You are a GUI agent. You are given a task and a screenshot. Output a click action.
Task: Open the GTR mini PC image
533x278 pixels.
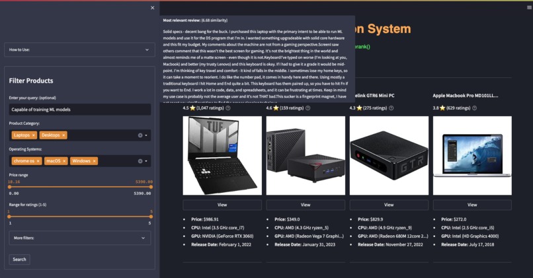389,155
